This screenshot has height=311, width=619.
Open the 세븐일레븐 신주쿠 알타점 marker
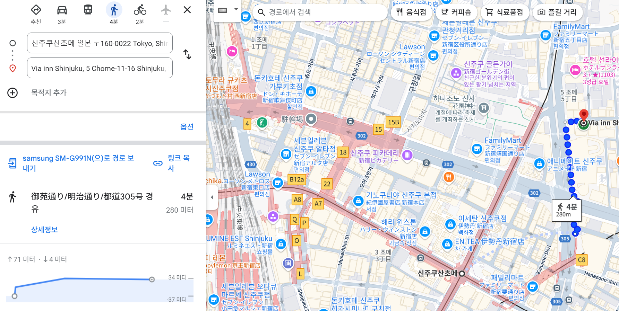(286, 154)
